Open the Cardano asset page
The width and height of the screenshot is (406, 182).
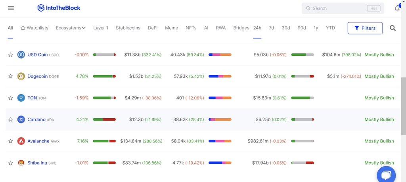coord(36,119)
